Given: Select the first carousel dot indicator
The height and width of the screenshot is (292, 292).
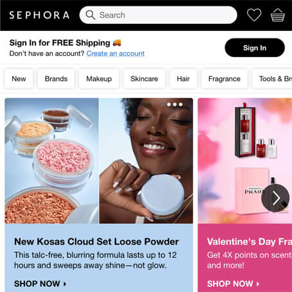Looking at the screenshot, I should coord(163,105).
